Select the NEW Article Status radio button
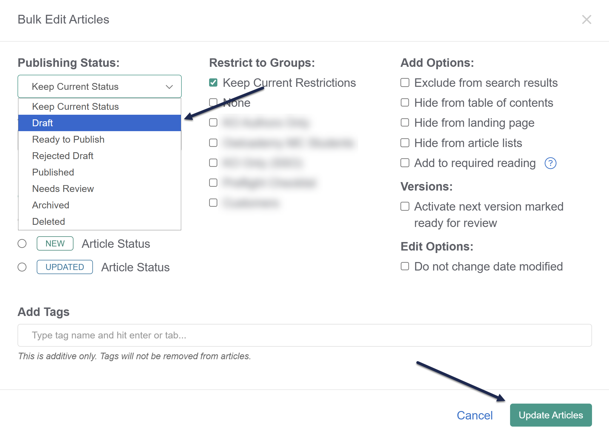609x437 pixels. click(x=22, y=243)
